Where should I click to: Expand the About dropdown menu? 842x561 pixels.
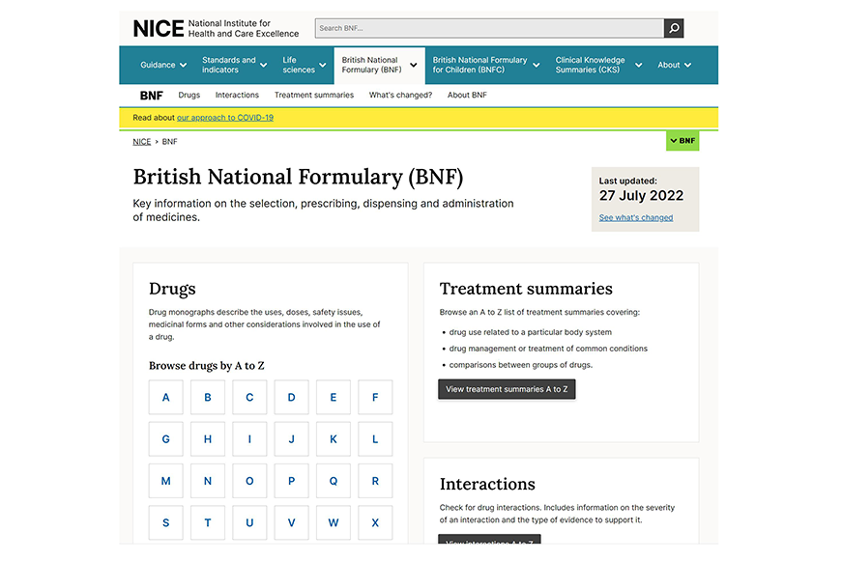(675, 65)
